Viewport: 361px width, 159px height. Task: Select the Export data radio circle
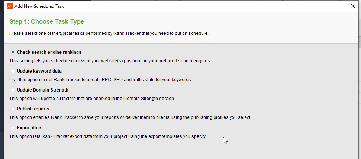13,128
